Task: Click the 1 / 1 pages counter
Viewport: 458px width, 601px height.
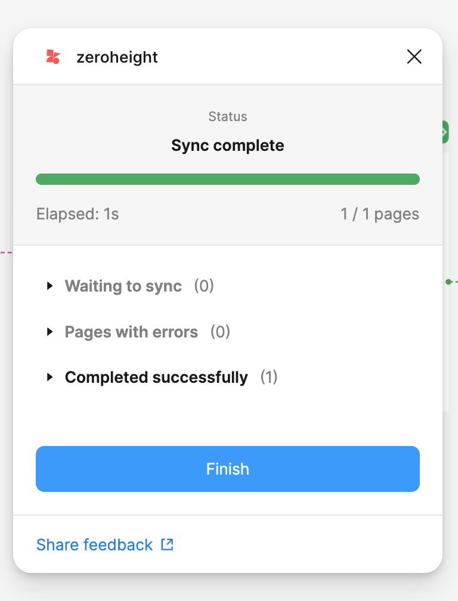Action: point(380,214)
